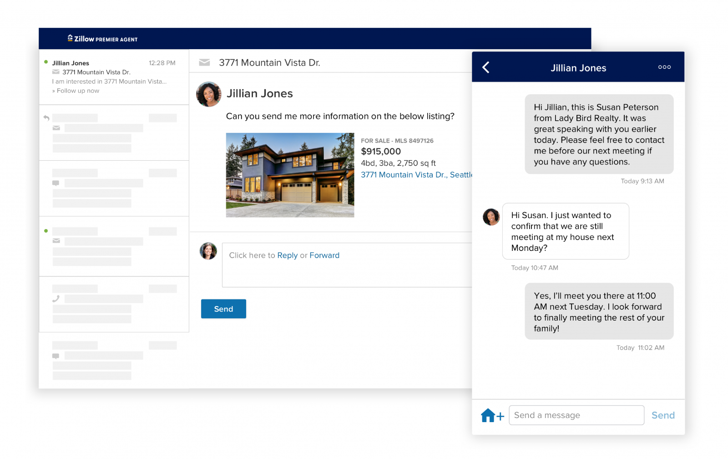Focus the Send a message field
The image size is (728, 459).
[576, 415]
